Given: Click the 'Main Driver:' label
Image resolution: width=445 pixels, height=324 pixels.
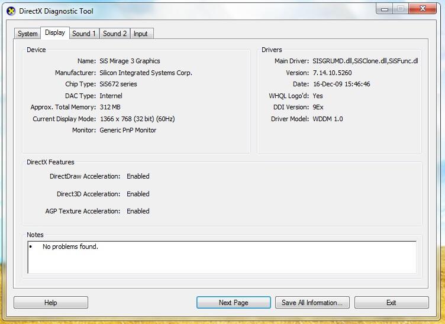Looking at the screenshot, I should tap(292, 61).
